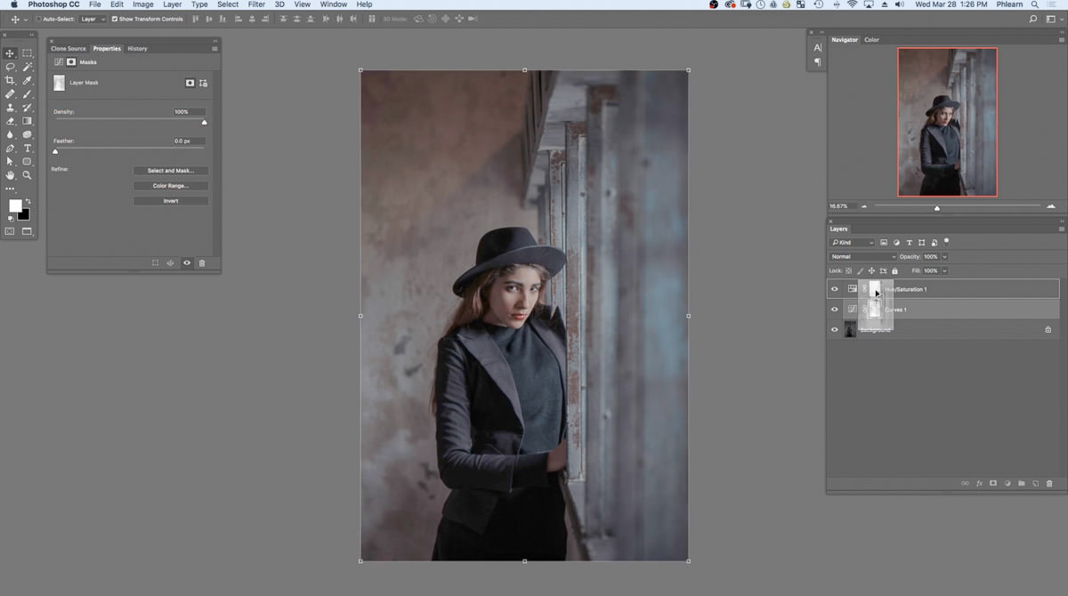
Task: Select the Lasso tool
Action: [x=10, y=67]
